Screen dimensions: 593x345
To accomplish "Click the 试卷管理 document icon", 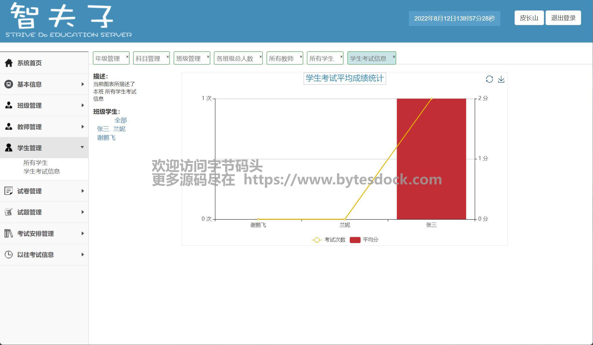I will pos(9,191).
